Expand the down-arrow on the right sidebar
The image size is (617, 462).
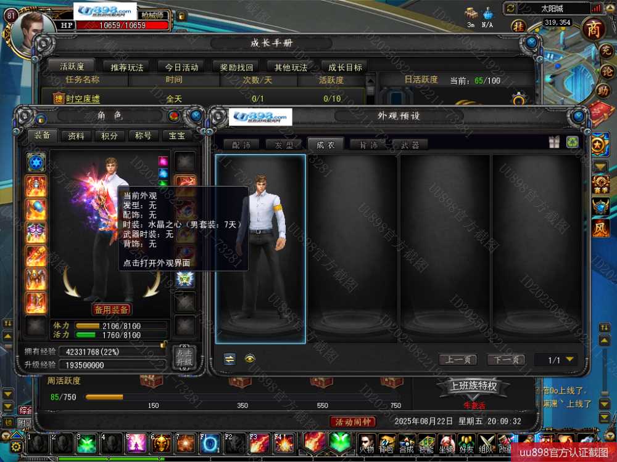pos(600,167)
